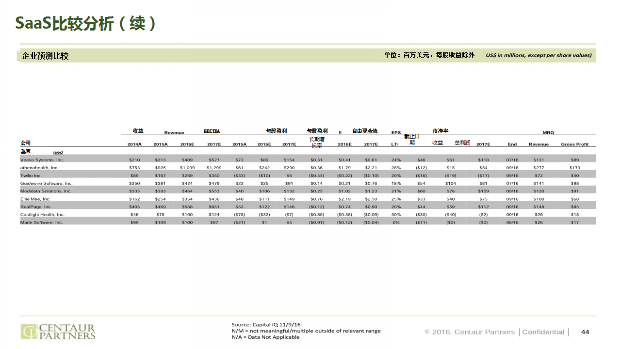
Task: Click the MRQ group header
Action: click(x=548, y=132)
